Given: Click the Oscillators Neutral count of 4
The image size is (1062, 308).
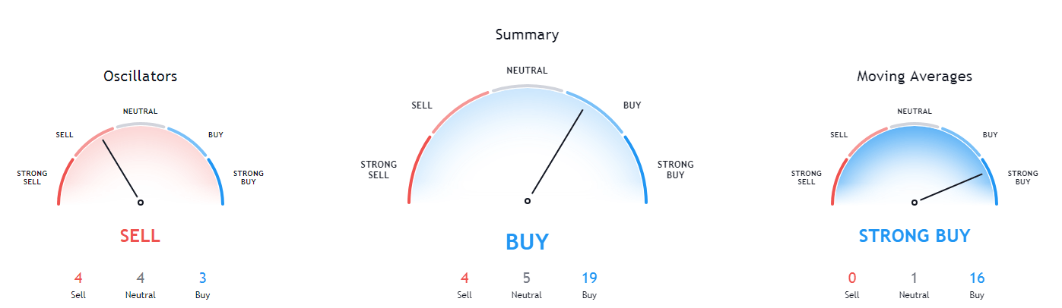Looking at the screenshot, I should coord(140,278).
